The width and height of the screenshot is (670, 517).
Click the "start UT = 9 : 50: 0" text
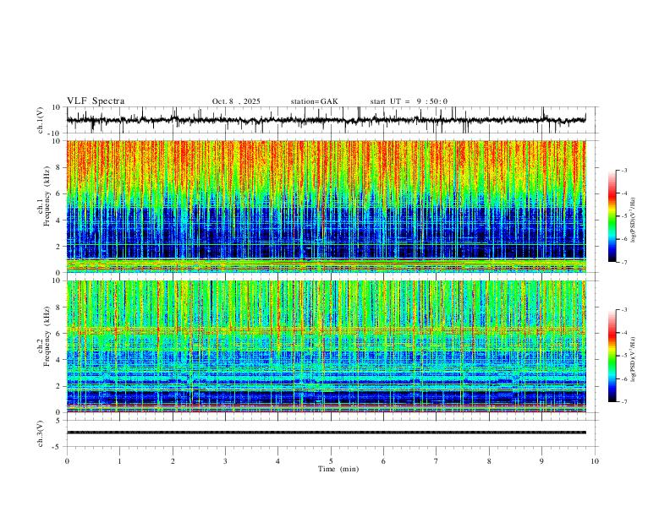409,101
